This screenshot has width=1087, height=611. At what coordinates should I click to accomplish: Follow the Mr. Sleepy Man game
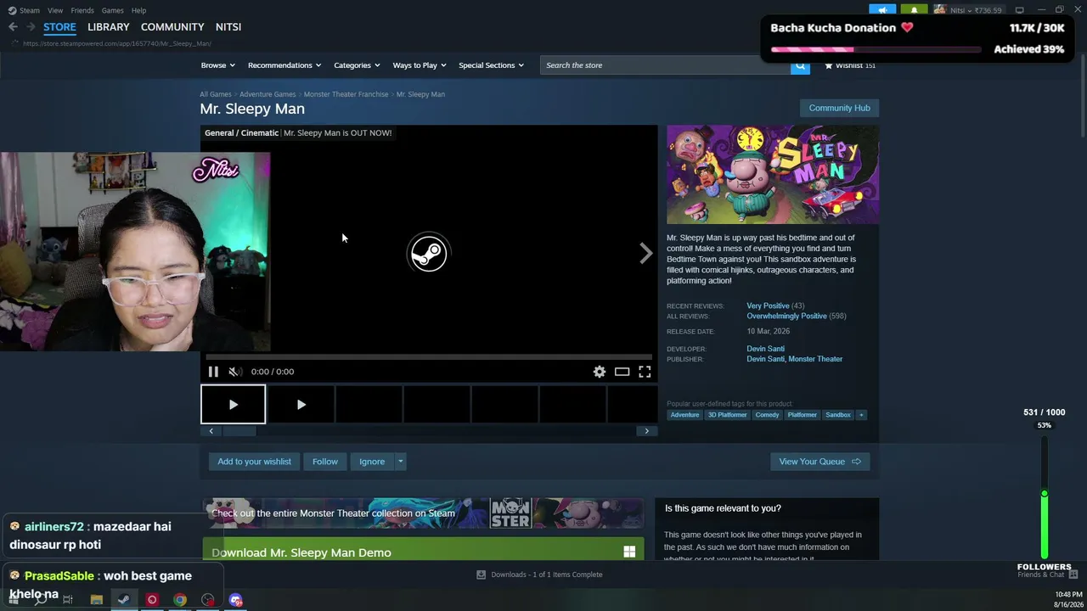pos(325,462)
